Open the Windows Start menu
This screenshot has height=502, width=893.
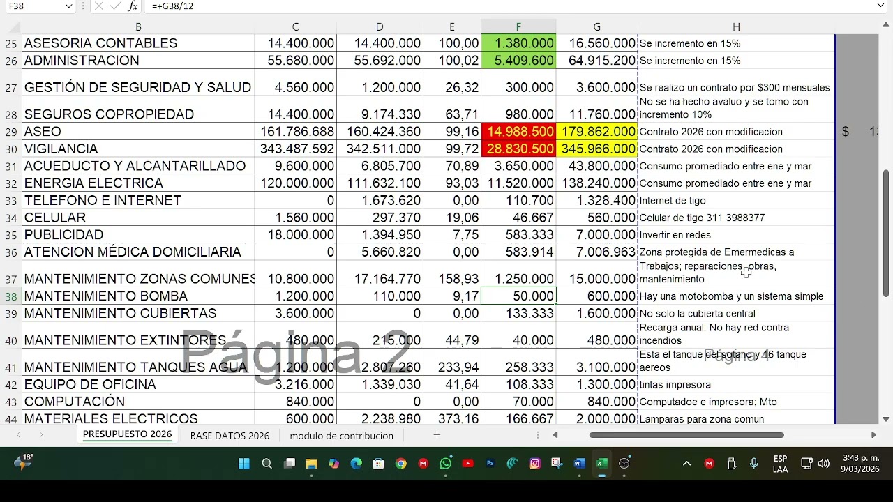(x=244, y=464)
